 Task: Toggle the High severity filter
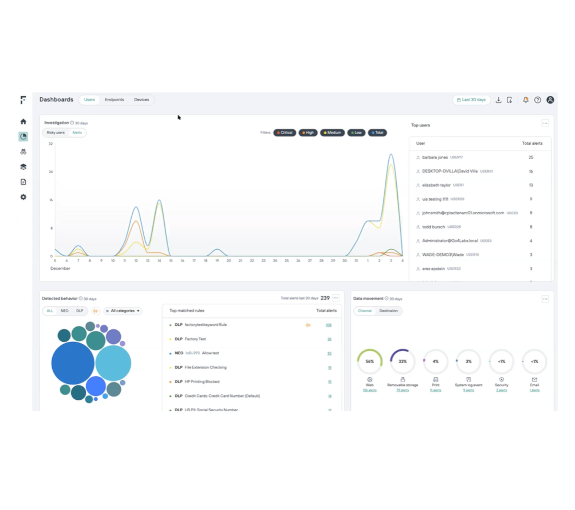[x=308, y=133]
